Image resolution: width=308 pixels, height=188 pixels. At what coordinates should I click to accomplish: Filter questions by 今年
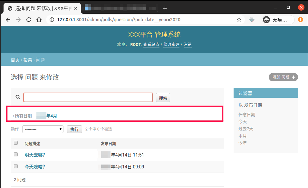click(243, 143)
